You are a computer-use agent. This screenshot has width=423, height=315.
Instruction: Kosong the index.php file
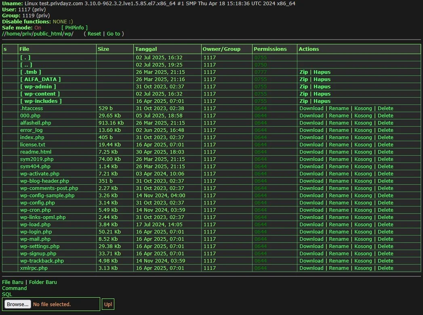point(363,137)
